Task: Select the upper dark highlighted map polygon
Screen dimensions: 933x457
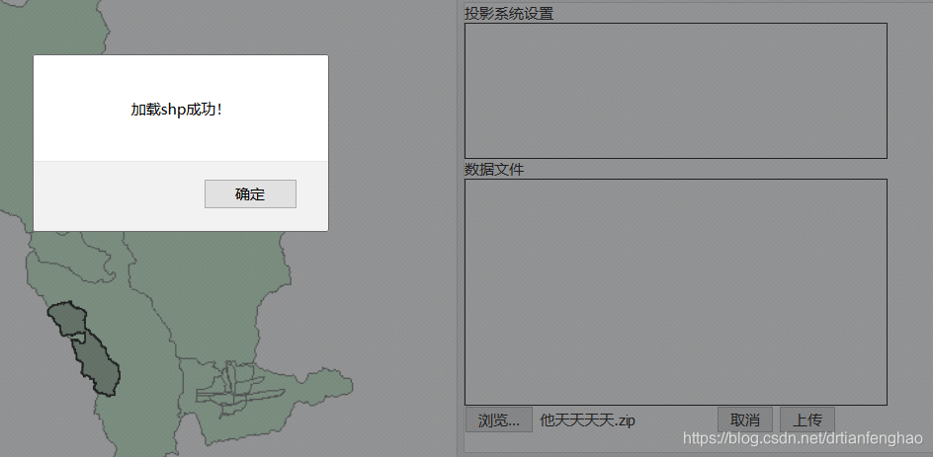Action: (67, 319)
